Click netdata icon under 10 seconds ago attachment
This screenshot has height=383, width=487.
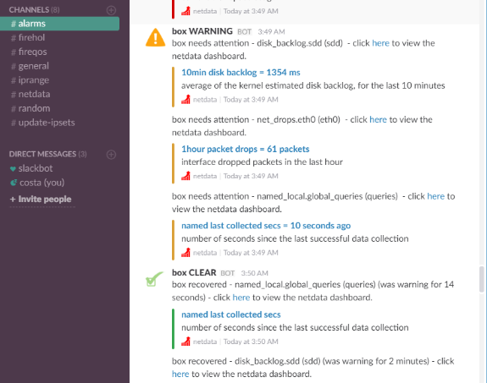click(185, 253)
